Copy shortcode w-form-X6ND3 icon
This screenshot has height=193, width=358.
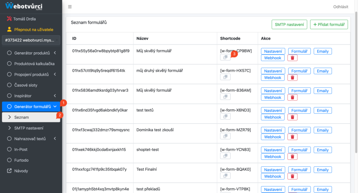pos(225,117)
